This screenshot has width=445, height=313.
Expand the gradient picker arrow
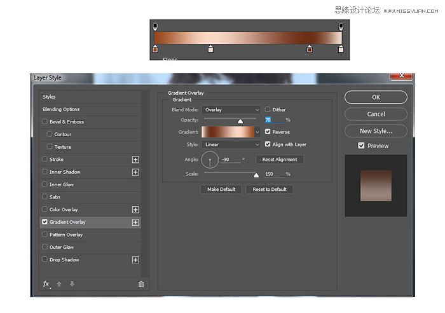pos(257,132)
